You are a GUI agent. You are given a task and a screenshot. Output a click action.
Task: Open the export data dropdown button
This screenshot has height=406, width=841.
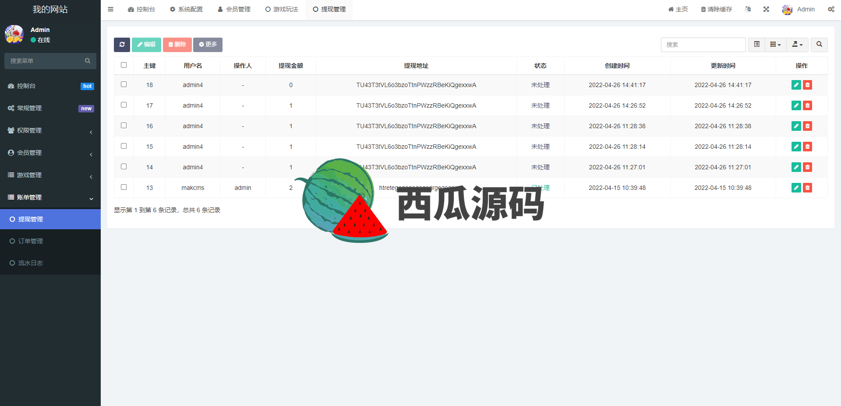[797, 45]
